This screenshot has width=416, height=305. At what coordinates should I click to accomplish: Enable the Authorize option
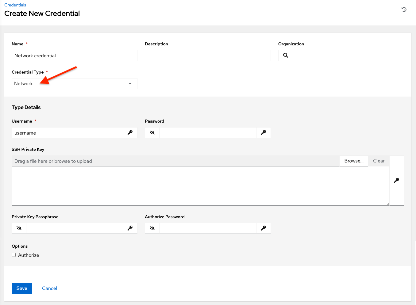click(13, 255)
